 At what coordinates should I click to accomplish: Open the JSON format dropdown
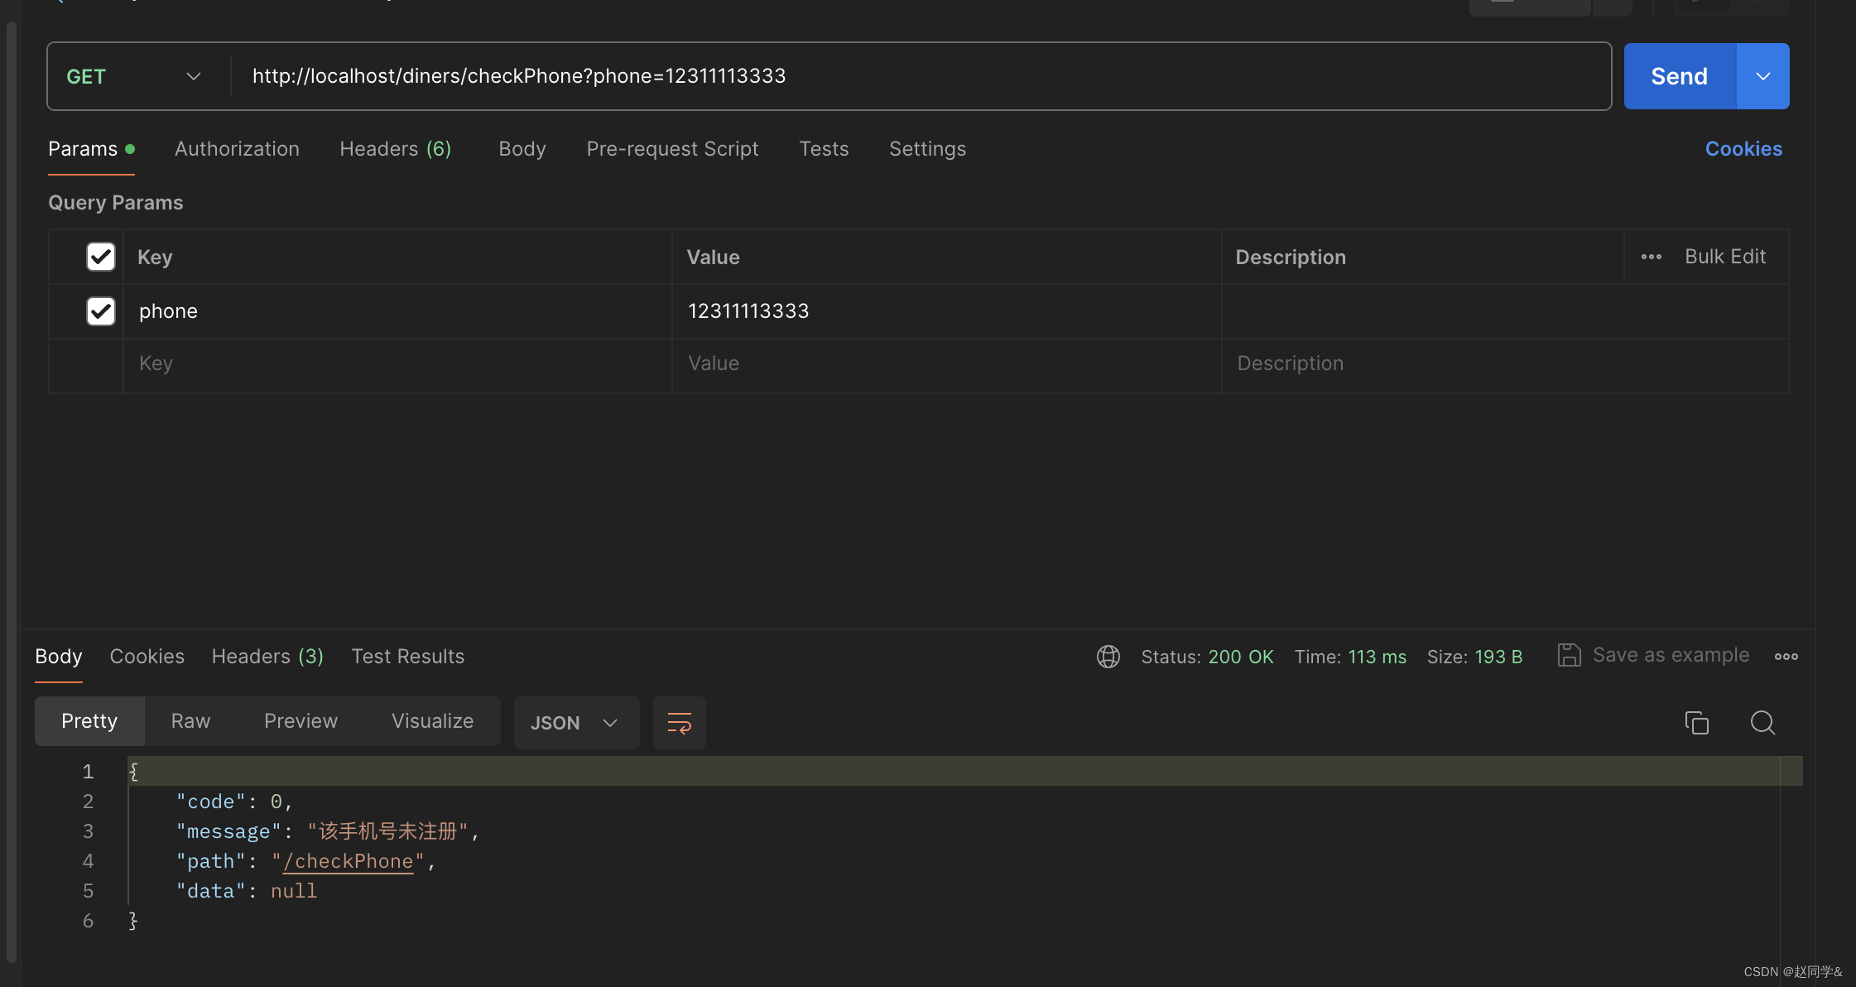[x=575, y=723]
